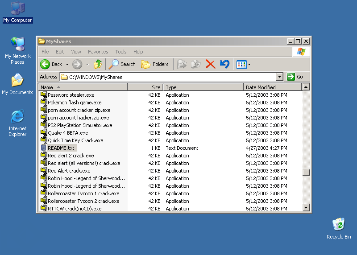357x255 pixels.
Task: Click the 'Red Alert crack.exe' file name
Action: (x=69, y=171)
